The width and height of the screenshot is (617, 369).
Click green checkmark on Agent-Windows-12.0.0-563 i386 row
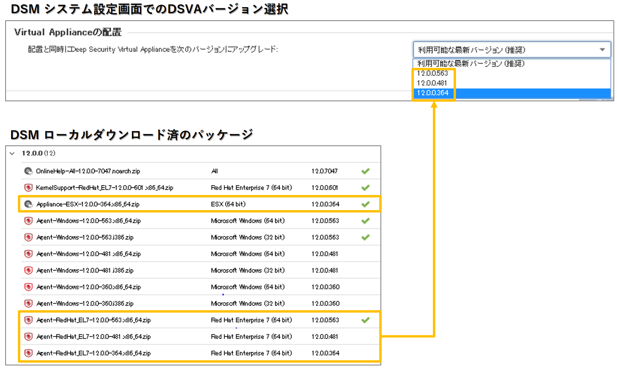365,238
